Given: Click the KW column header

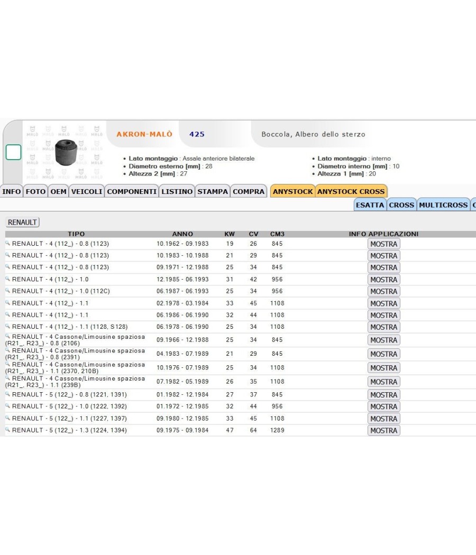Looking at the screenshot, I should 230,234.
